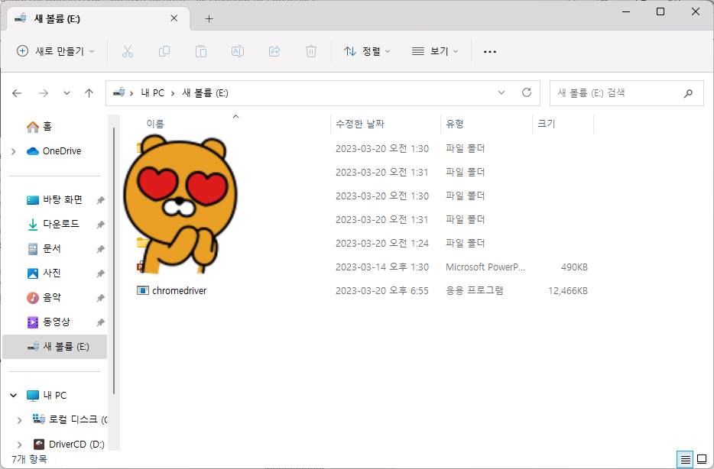Close the 새 볼륨 (E:) tab

tap(174, 18)
